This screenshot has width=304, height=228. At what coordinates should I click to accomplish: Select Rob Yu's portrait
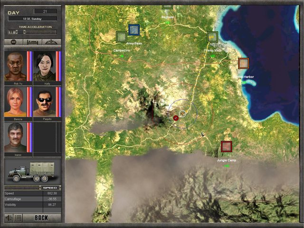(15, 66)
